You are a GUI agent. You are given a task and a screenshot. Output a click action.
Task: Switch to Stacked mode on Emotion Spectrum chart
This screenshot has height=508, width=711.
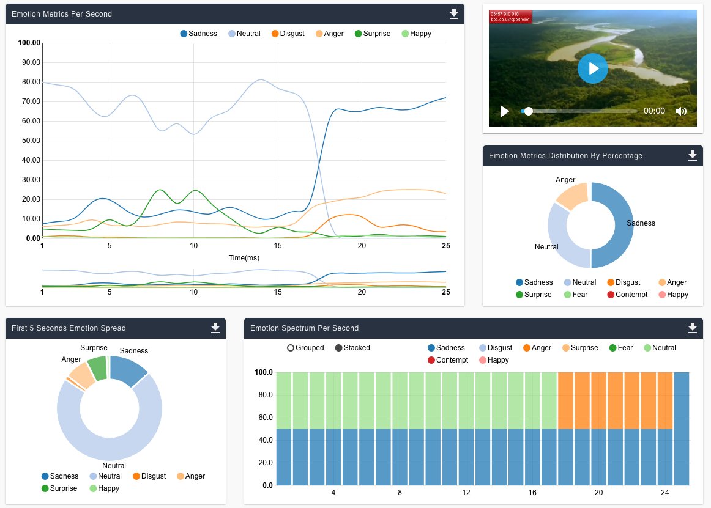coord(352,348)
